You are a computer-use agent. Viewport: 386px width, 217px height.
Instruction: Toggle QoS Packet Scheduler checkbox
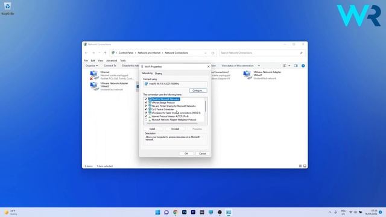[x=146, y=109]
